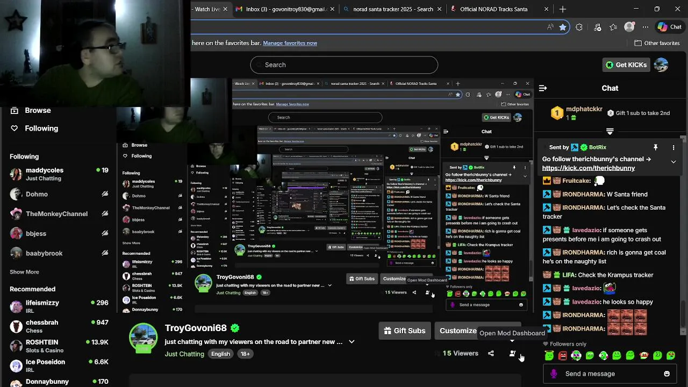The image size is (688, 387).
Task: Click the Get KICKs button
Action: tap(626, 65)
